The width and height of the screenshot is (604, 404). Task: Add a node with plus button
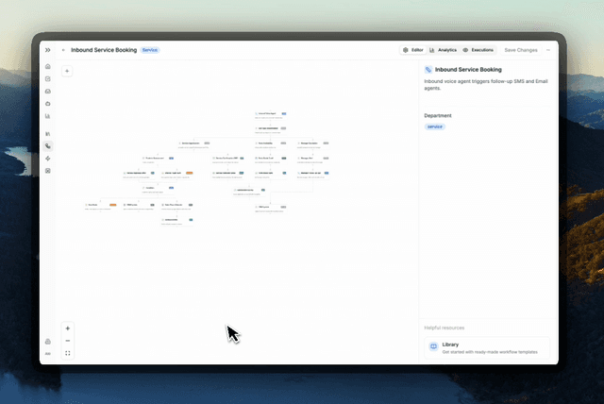pyautogui.click(x=68, y=71)
